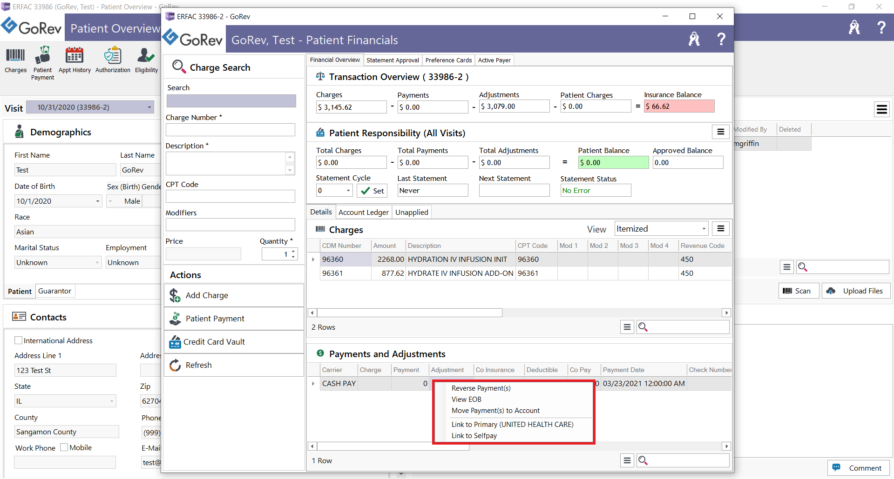Click the CPT Code input field
894x479 pixels.
point(230,196)
